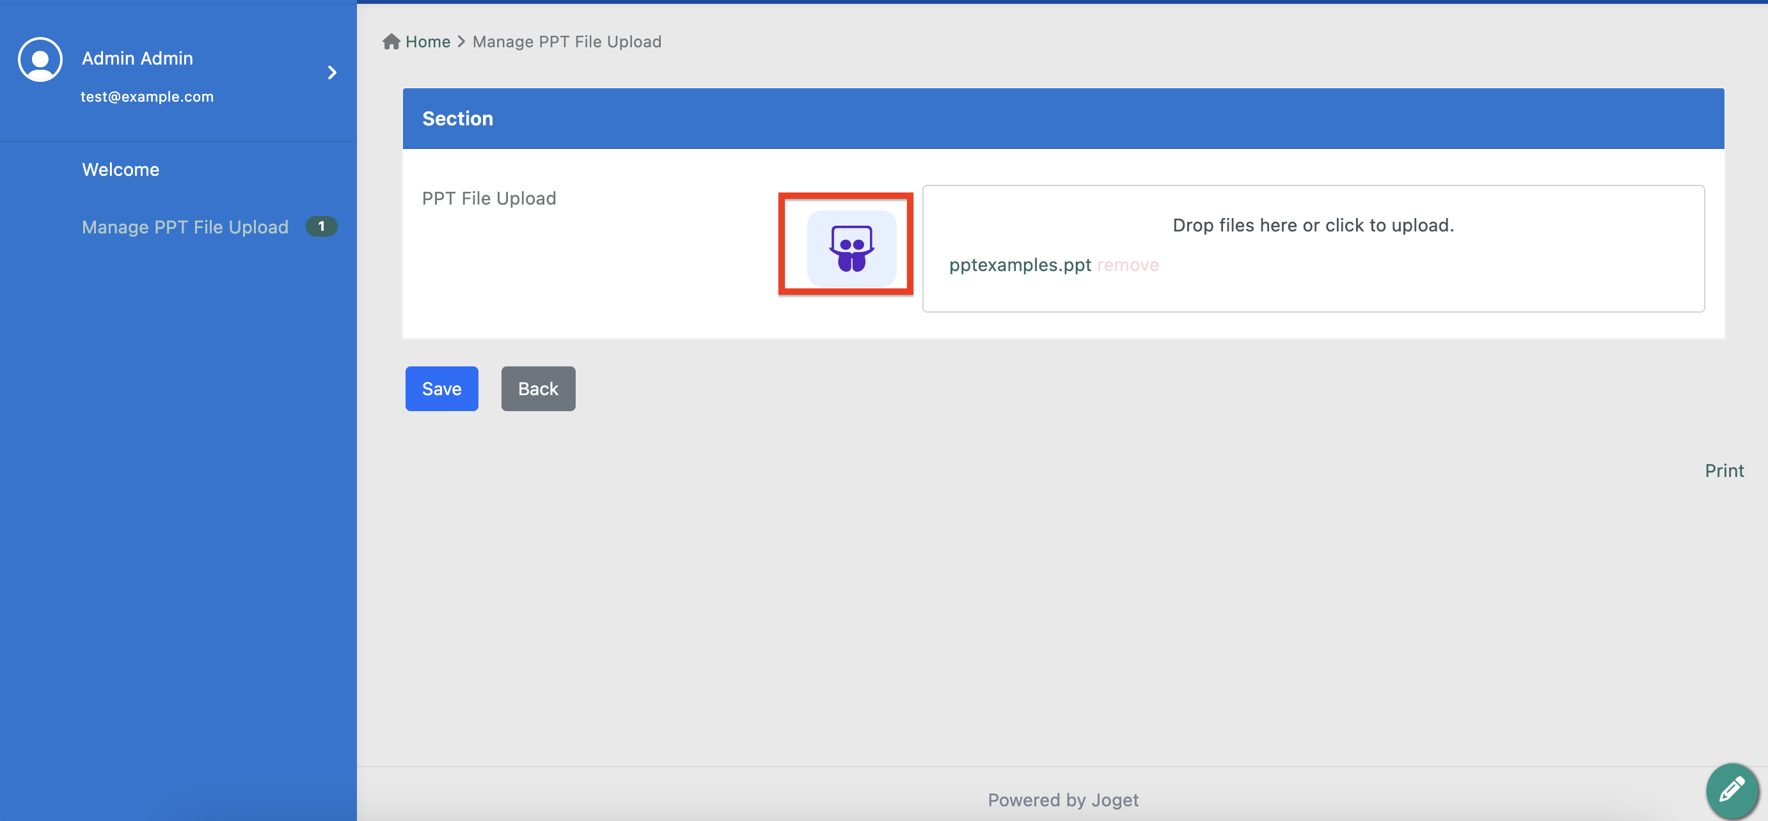
Task: Click the SlideShare presentation icon
Action: click(x=851, y=247)
